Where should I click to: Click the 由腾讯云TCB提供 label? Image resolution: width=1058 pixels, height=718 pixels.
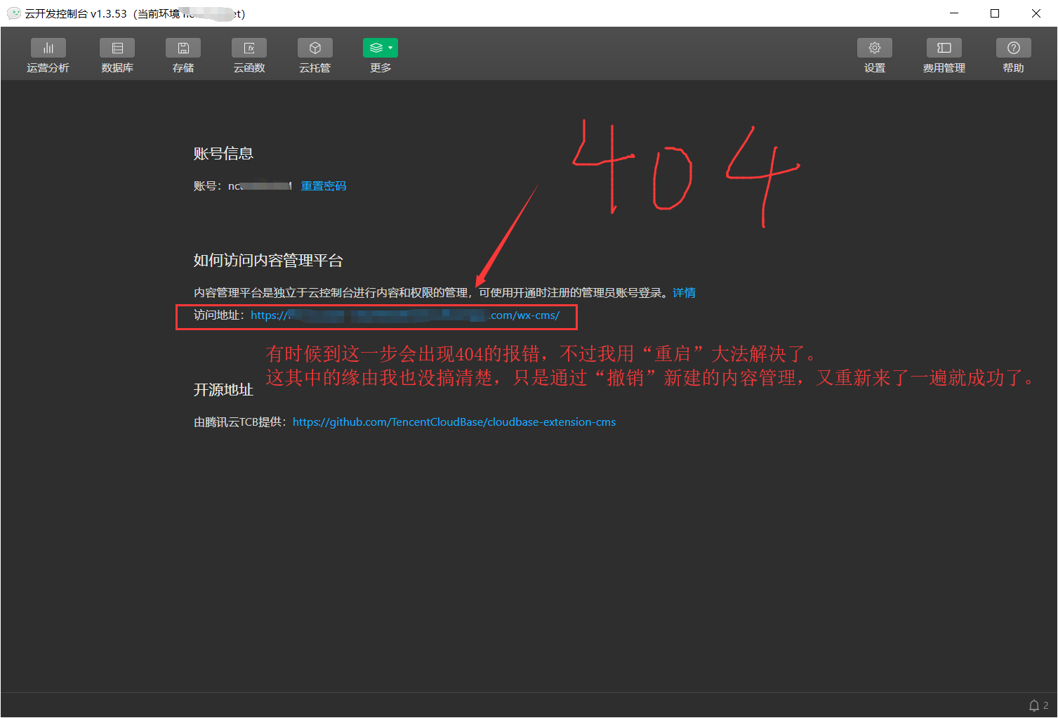pos(240,422)
